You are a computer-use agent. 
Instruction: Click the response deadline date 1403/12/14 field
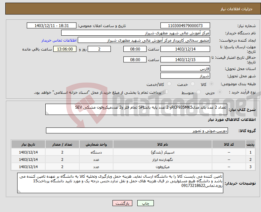[x=185, y=49]
